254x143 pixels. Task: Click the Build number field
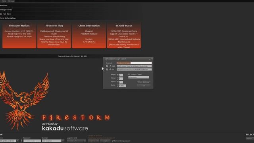[122, 86]
